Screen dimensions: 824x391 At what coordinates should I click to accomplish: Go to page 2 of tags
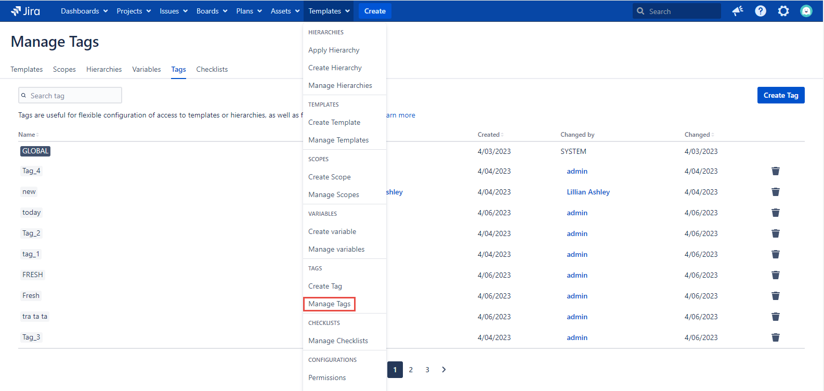411,370
